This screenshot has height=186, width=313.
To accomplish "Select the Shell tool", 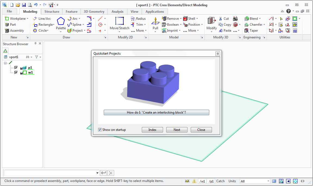I will (x=189, y=18).
